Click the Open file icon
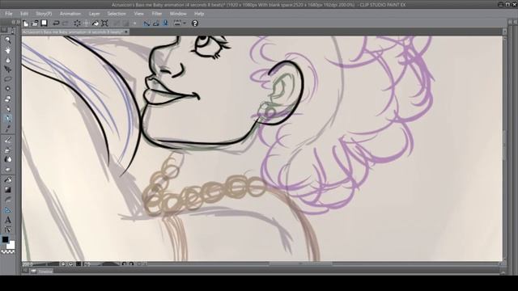 pos(35,23)
